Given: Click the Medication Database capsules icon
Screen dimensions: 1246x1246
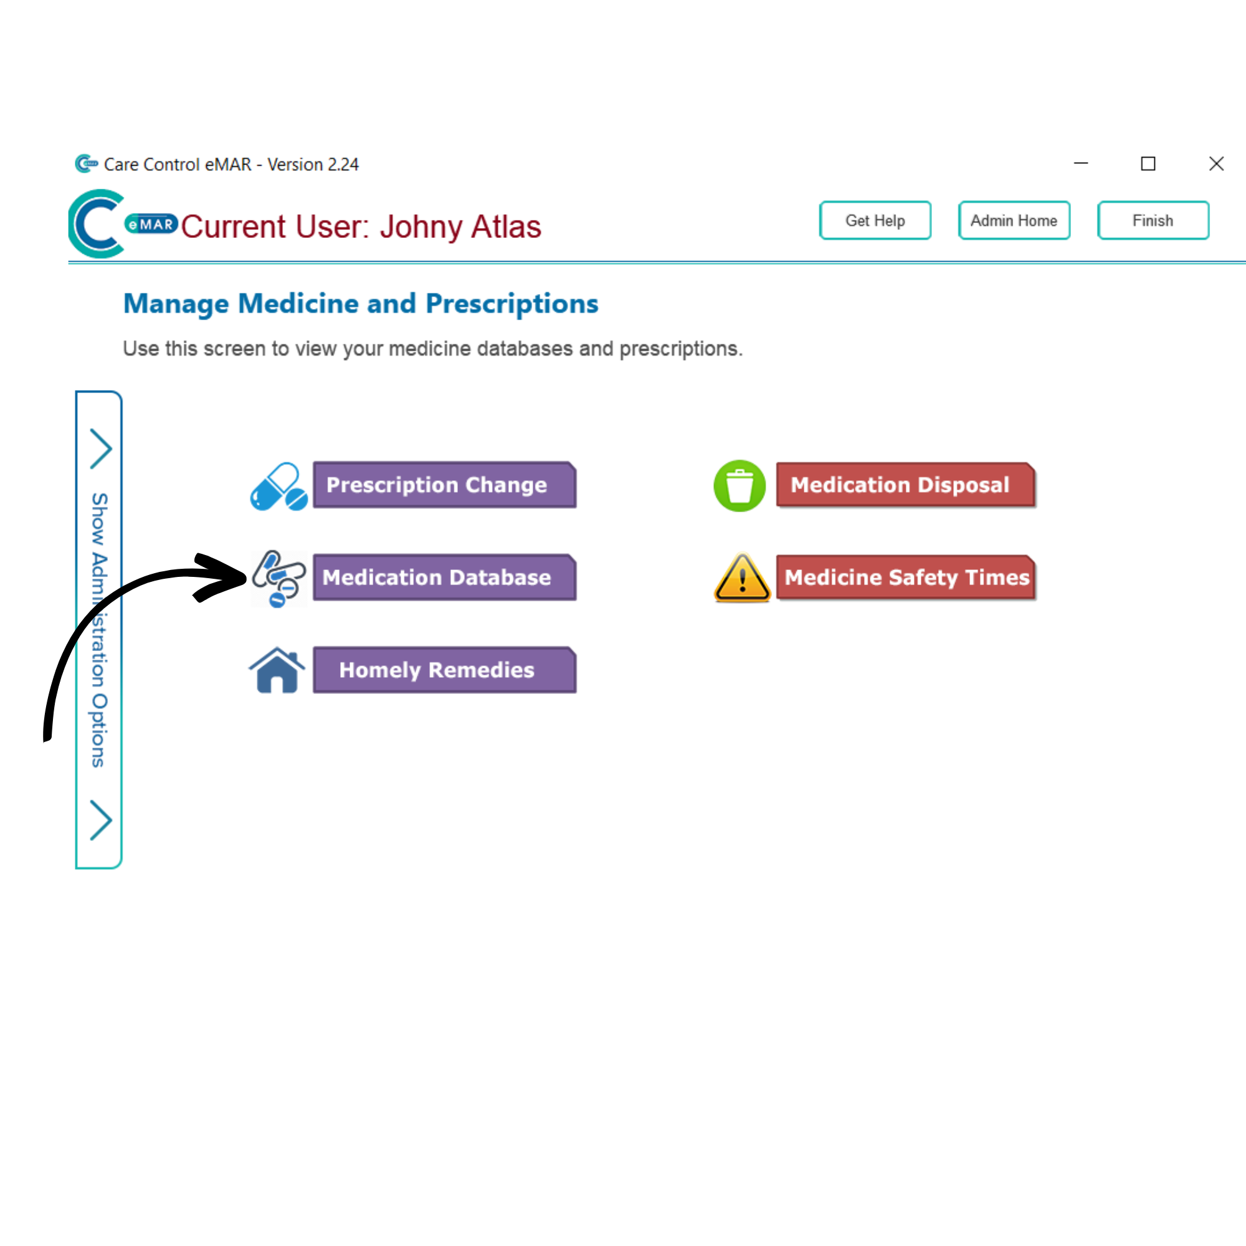Looking at the screenshot, I should tap(278, 579).
